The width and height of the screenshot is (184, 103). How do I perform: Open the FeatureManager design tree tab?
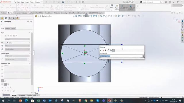pyautogui.click(x=2, y=18)
